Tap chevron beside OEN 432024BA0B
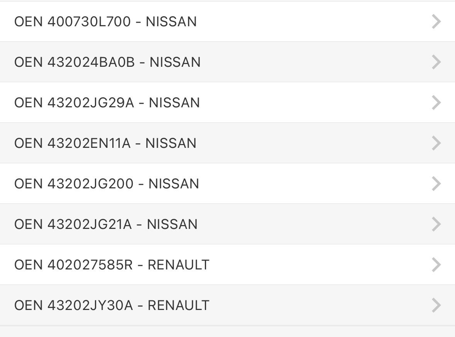 tap(436, 62)
